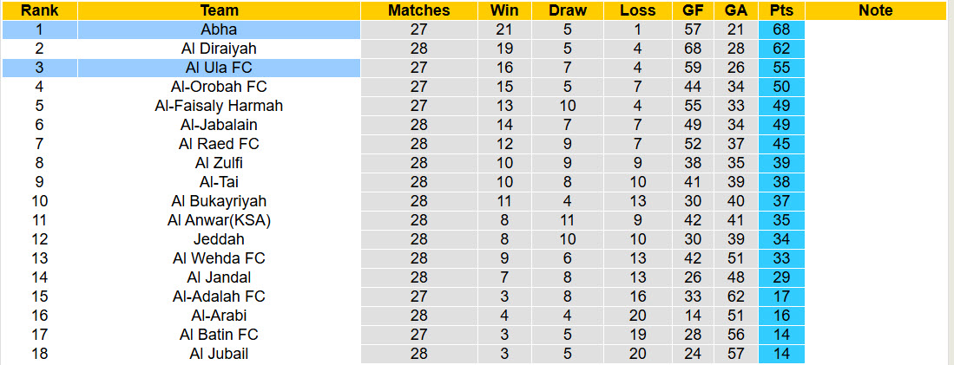Select the Al Anwar(KSA) team name
954x365 pixels.
pyautogui.click(x=219, y=220)
